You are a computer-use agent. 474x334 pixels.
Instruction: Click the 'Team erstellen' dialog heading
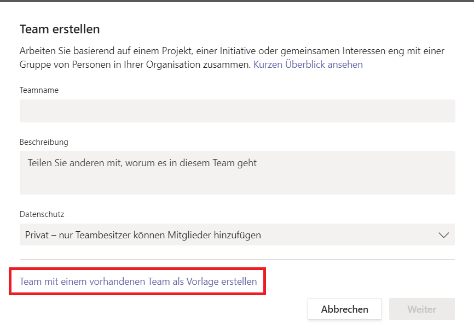pyautogui.click(x=60, y=30)
